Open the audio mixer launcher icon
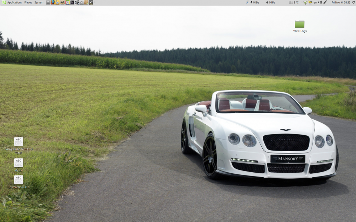Screen dimensions: 356x222 point(82,2)
